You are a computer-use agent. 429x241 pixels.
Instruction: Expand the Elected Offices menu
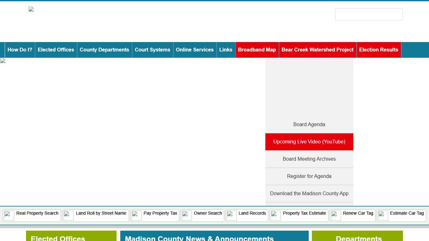[x=56, y=50]
